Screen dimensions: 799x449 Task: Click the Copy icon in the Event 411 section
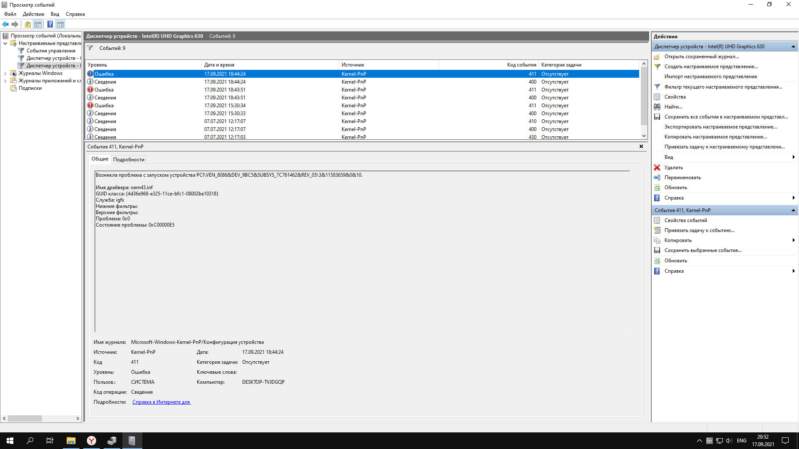pos(657,240)
